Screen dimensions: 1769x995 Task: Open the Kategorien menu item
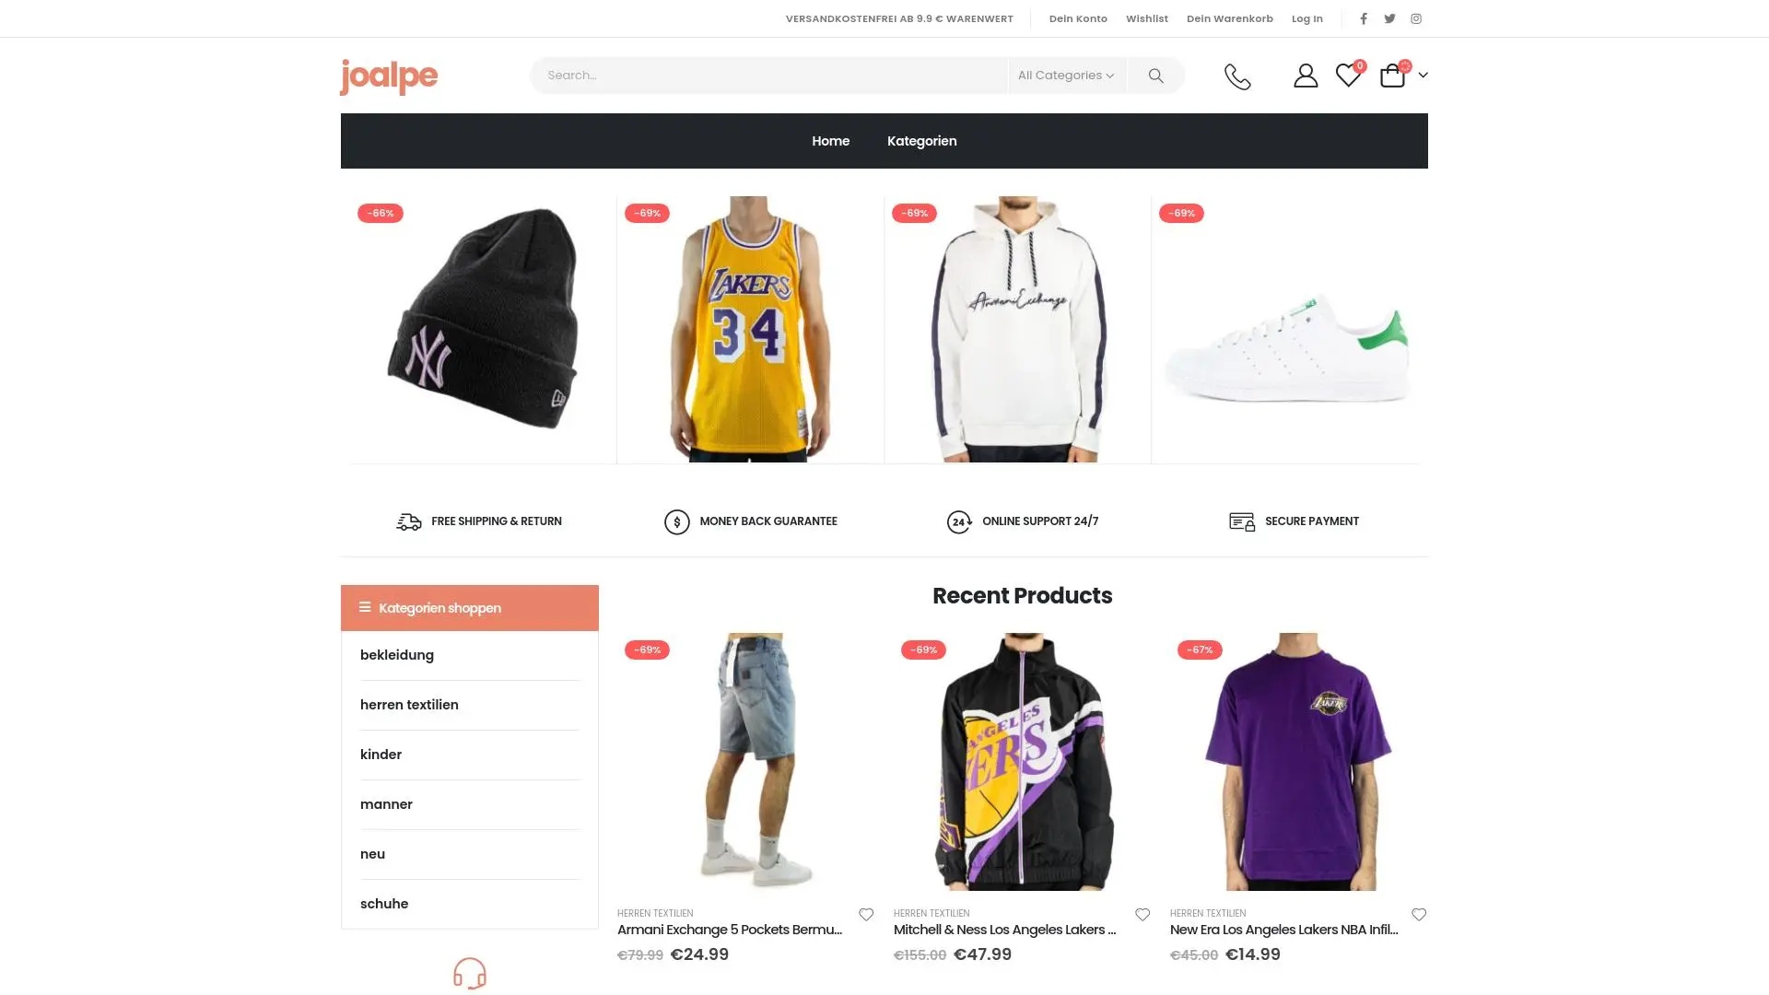921,141
